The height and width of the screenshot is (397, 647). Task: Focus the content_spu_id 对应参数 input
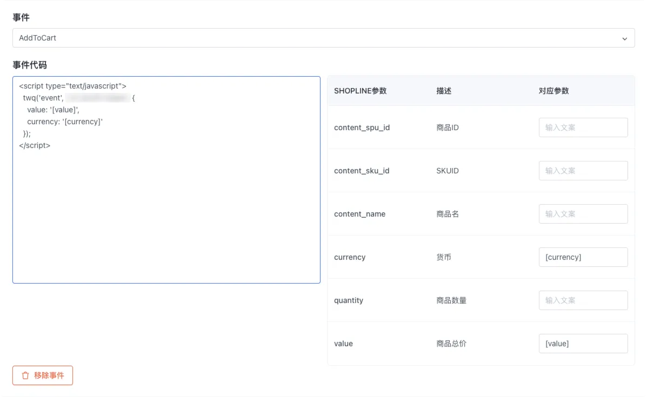[x=583, y=127]
